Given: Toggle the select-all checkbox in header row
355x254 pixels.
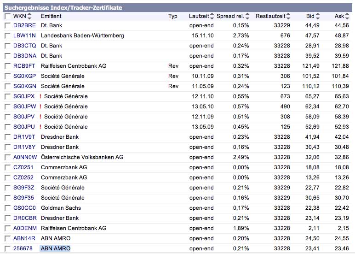Looking at the screenshot, I should (x=7, y=17).
